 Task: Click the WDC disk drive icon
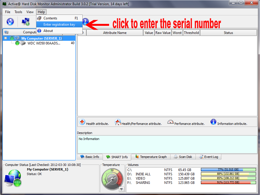(x=23, y=43)
